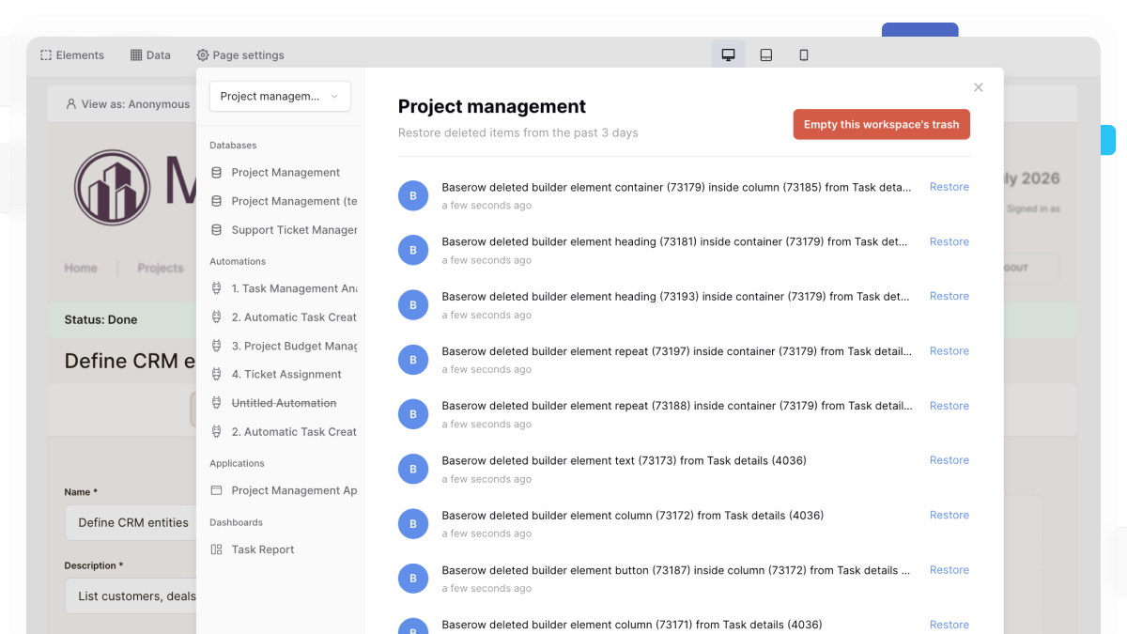The height and width of the screenshot is (634, 1127).
Task: Restore deleted heading (73181) element
Action: [949, 241]
